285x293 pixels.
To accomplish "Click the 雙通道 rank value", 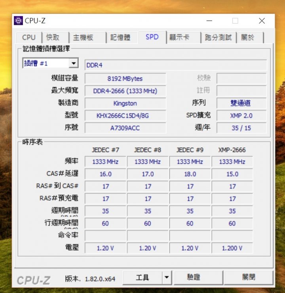I will point(241,103).
